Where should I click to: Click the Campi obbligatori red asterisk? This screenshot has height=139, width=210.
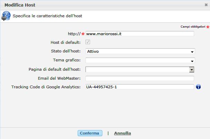[x=208, y=27]
